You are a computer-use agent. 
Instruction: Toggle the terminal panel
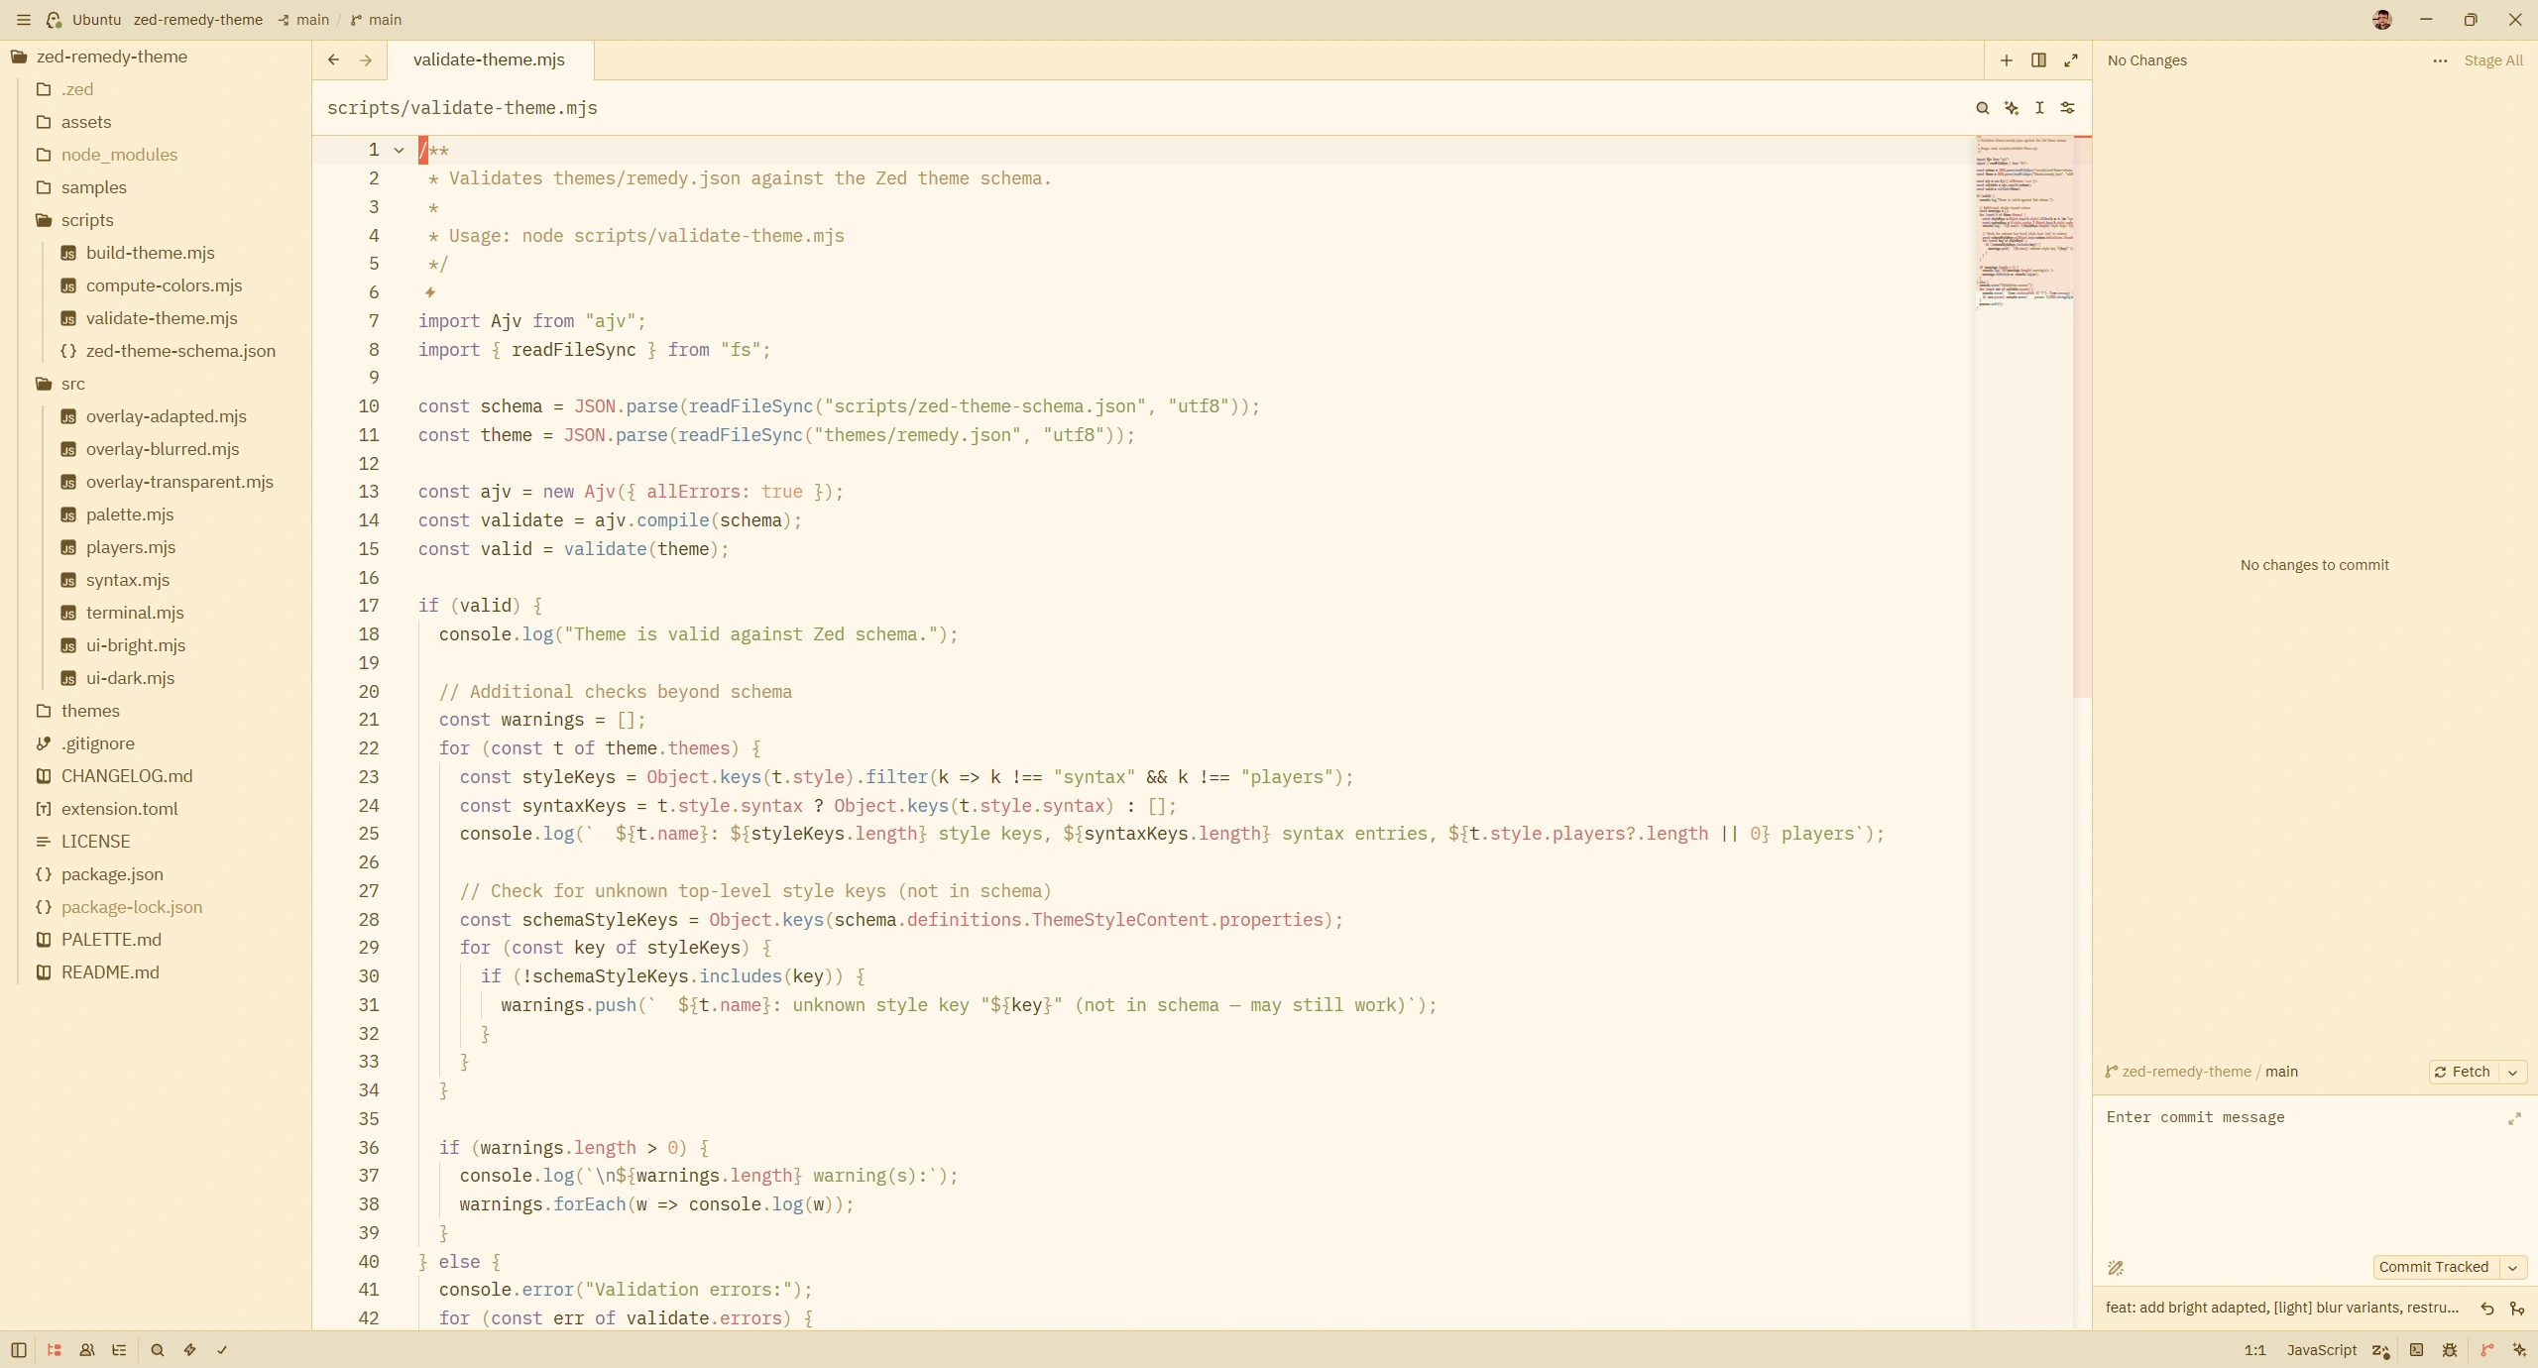pyautogui.click(x=2417, y=1350)
